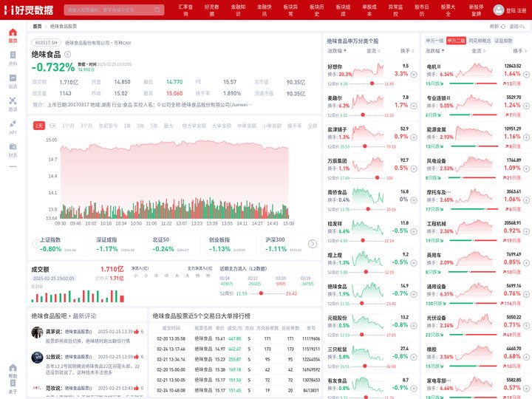The width and height of the screenshot is (532, 399).
Task: Click next arrow on index carousel
Action: [x=313, y=244]
